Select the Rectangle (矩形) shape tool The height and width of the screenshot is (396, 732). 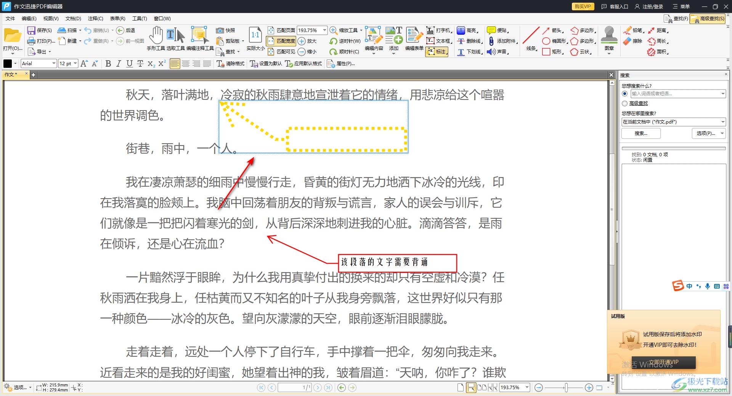pos(552,52)
